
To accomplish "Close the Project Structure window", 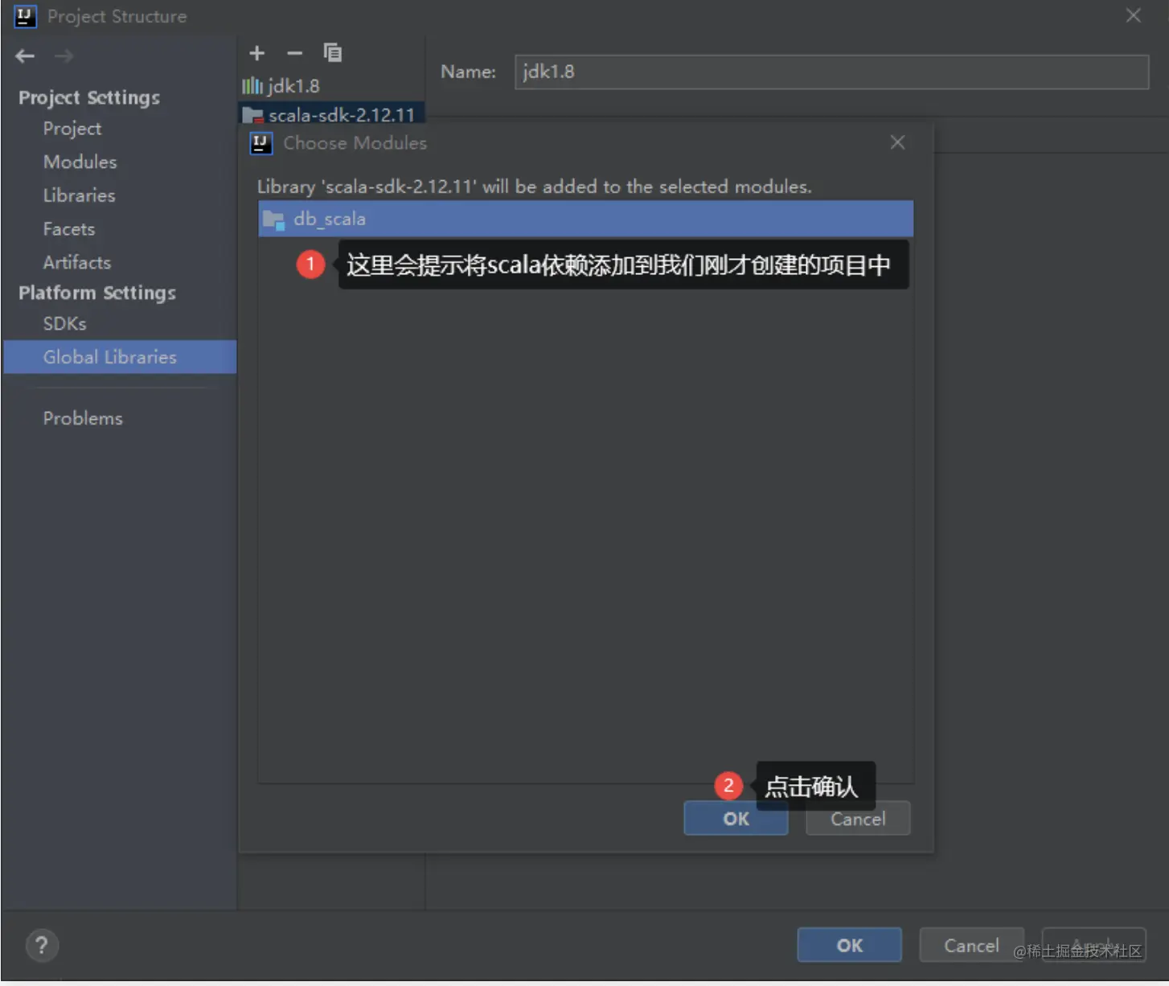I will coord(1133,15).
